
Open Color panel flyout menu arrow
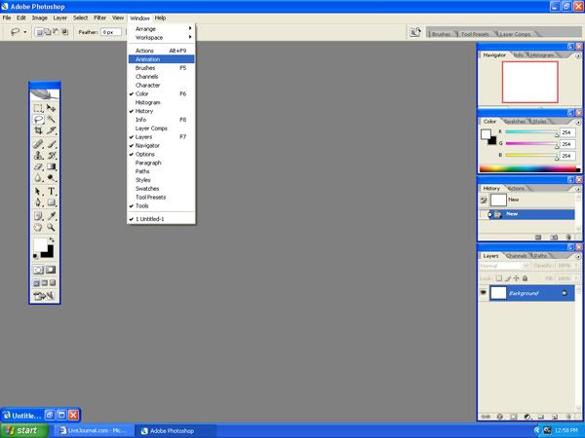tap(578, 123)
